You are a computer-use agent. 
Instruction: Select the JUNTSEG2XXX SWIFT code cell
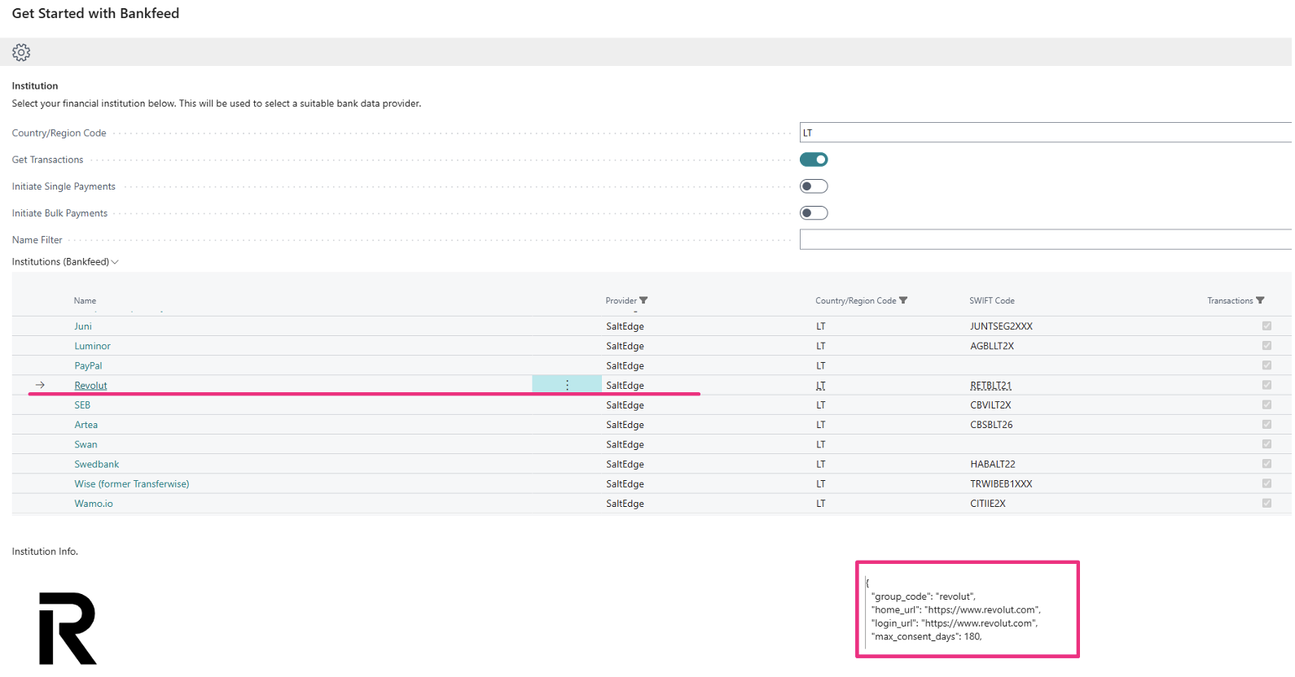1001,326
